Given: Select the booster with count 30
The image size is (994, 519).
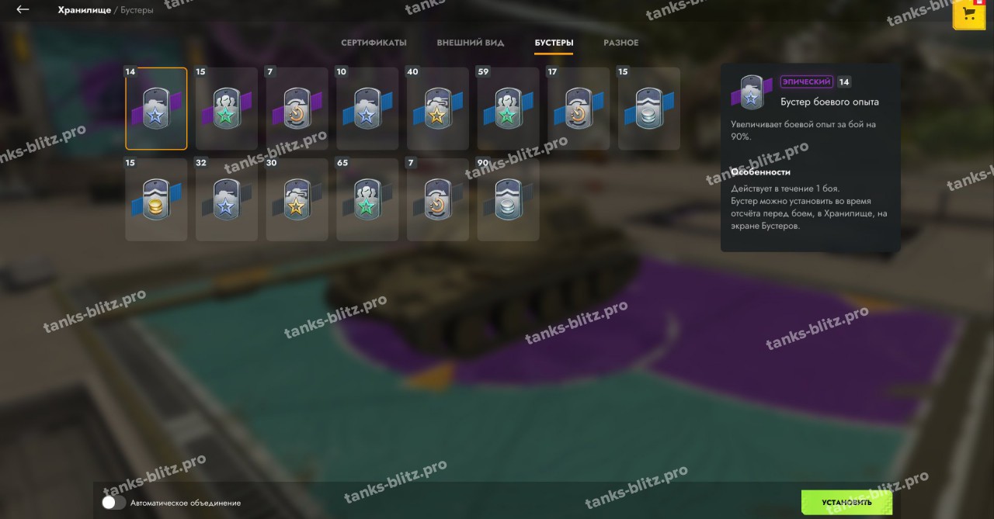Looking at the screenshot, I should (x=297, y=199).
